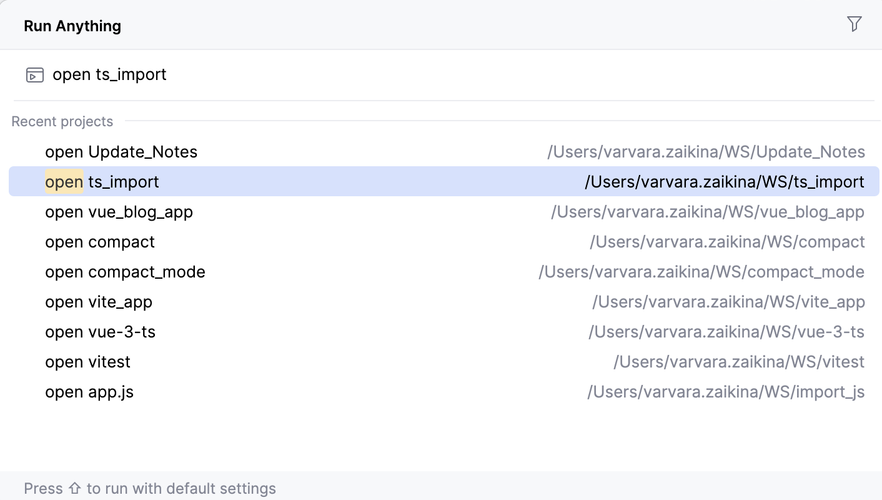Image resolution: width=882 pixels, height=500 pixels.
Task: Click the Run Anything title text
Action: click(x=72, y=26)
